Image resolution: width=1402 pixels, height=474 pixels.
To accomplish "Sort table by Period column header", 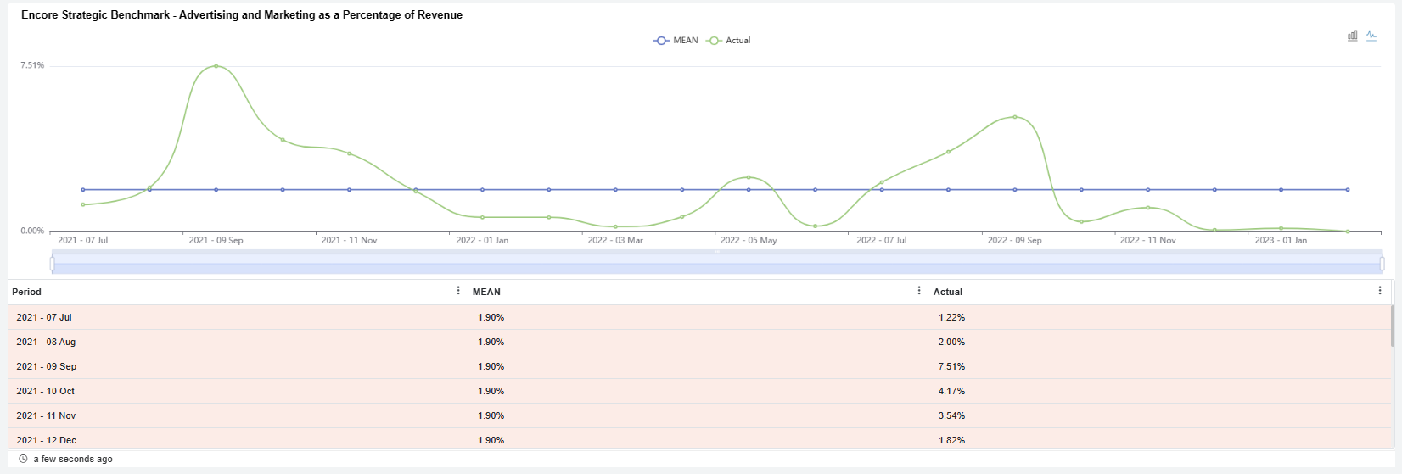I will (26, 292).
